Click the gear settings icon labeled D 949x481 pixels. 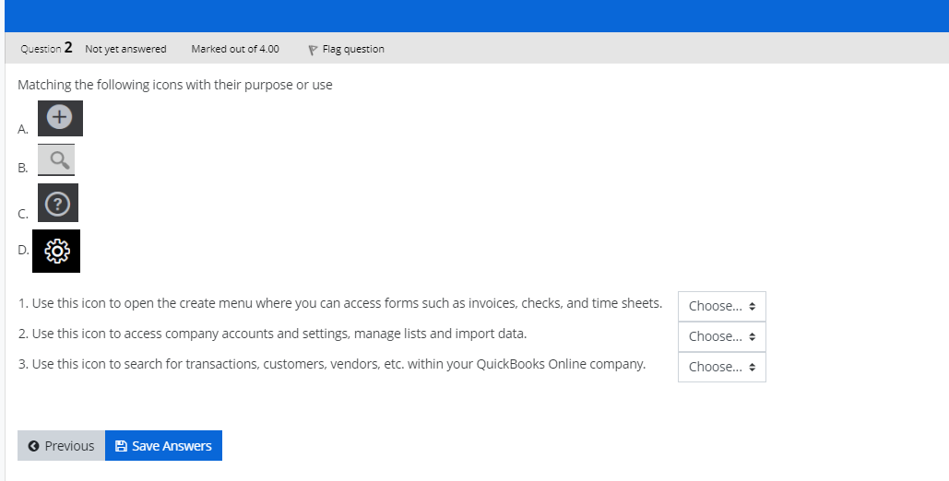click(x=56, y=251)
